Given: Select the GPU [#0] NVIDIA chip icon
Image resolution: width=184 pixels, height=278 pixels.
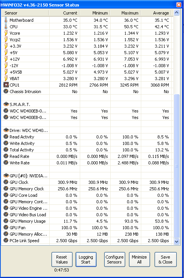Looking at the screenshot, I should click(x=6, y=175).
